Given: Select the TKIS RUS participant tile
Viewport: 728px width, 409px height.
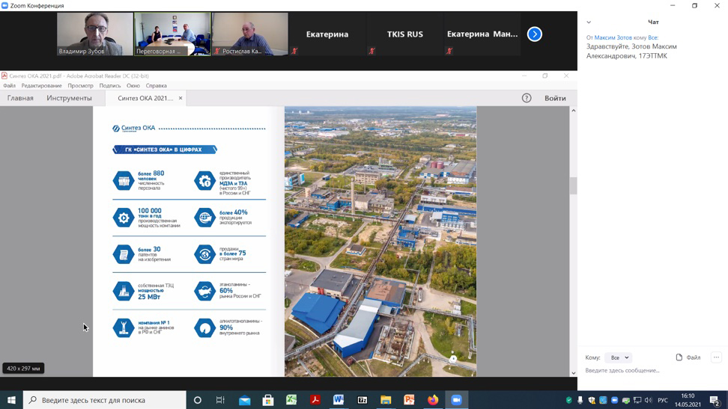Looking at the screenshot, I should (405, 34).
